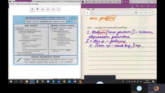The image size is (165, 93).
Task: Open Google Chrome from taskbar
Action: [64, 82]
